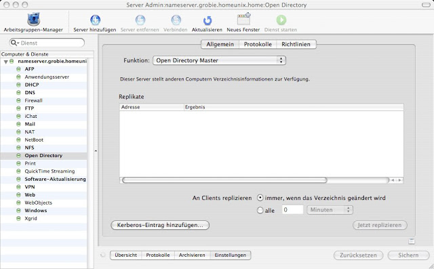The image size is (434, 269).
Task: Click the Server entfernen toolbar icon
Action: (x=140, y=20)
